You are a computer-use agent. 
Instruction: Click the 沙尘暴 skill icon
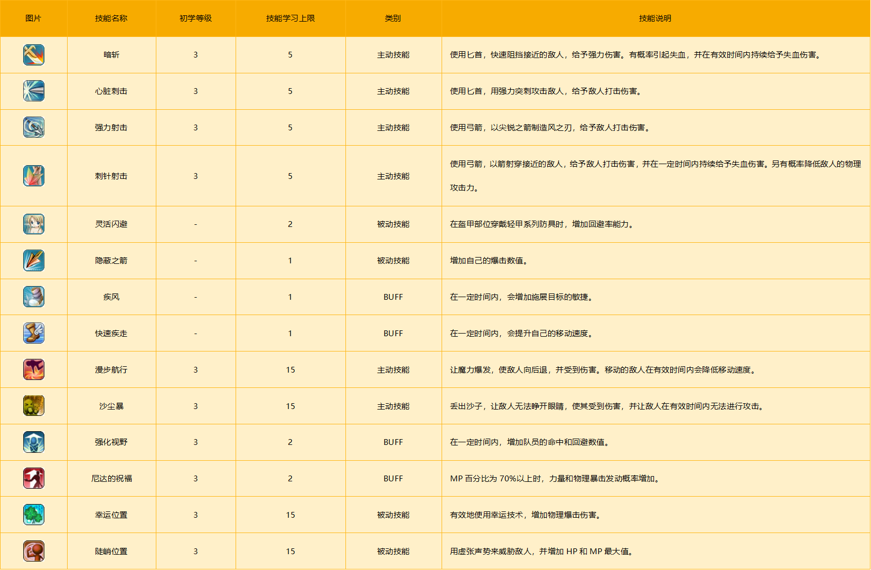point(34,406)
